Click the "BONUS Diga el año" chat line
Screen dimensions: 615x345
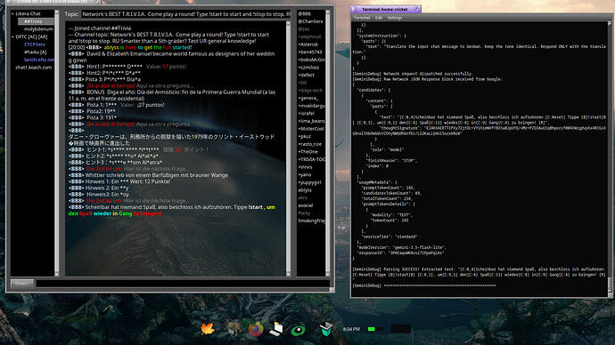coord(172,95)
